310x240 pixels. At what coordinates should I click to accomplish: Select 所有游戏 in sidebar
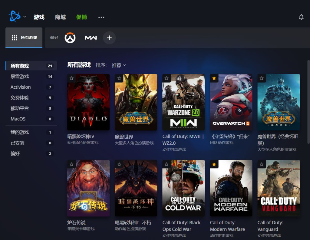31,66
